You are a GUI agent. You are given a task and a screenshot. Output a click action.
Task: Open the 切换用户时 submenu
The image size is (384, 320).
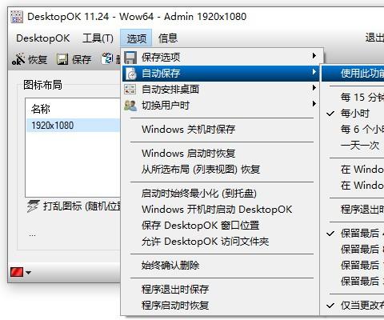pos(221,106)
